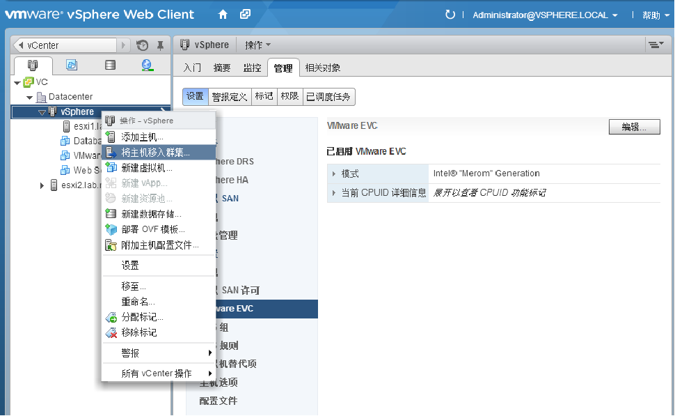Switch to Hosts and Clusters inventory tab

[33, 65]
